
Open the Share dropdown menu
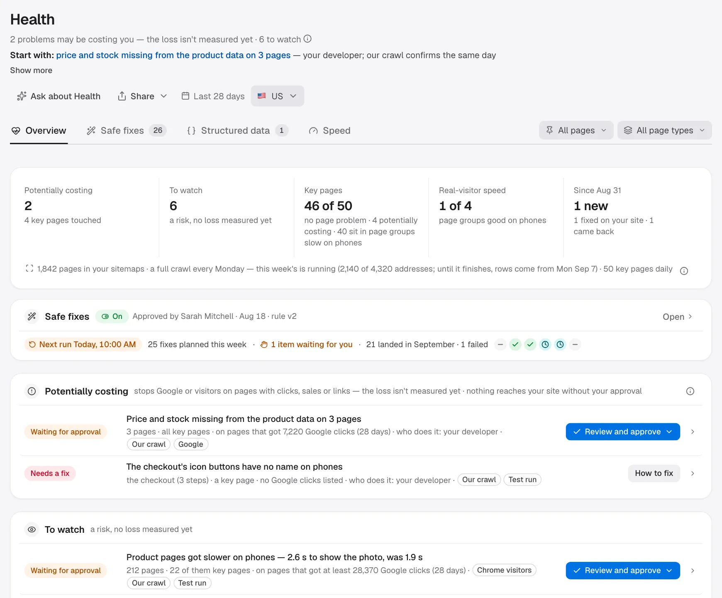(x=142, y=96)
